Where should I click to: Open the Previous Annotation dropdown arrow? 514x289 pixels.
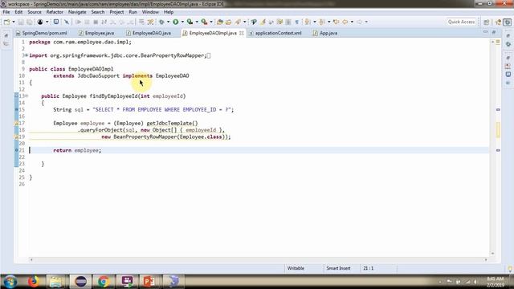(x=328, y=22)
